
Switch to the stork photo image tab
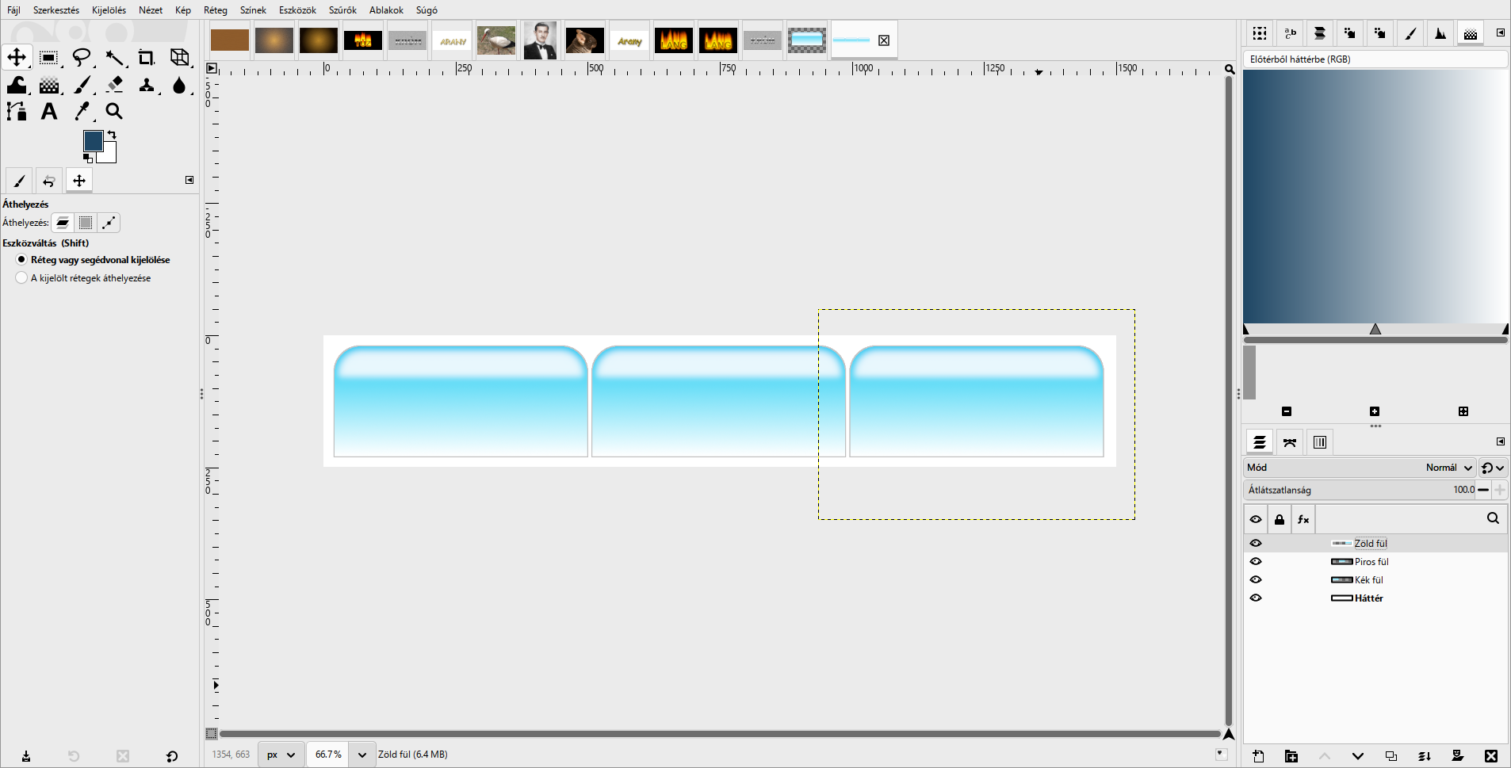(x=496, y=40)
